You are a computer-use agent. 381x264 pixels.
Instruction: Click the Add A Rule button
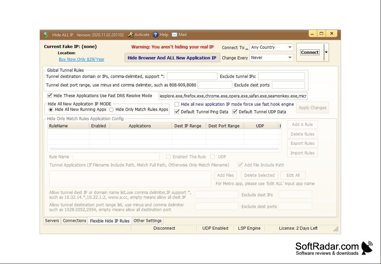pos(302,124)
